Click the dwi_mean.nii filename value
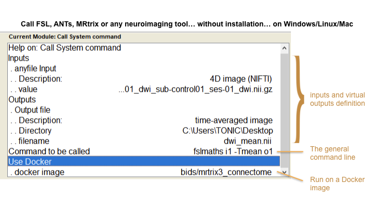Image resolution: width=374 pixels, height=210 pixels. [245, 141]
